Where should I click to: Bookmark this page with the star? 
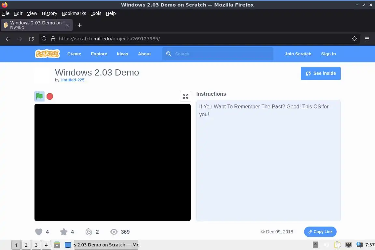point(354,39)
